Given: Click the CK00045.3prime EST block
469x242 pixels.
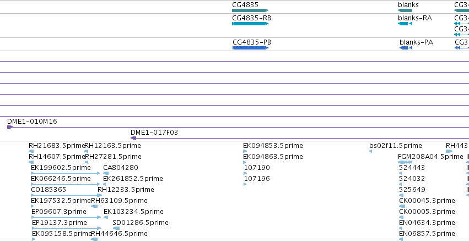Looking at the screenshot, I should click(x=402, y=206).
